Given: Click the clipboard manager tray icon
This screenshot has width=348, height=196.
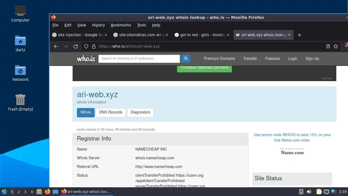Looking at the screenshot, I should point(319,192).
